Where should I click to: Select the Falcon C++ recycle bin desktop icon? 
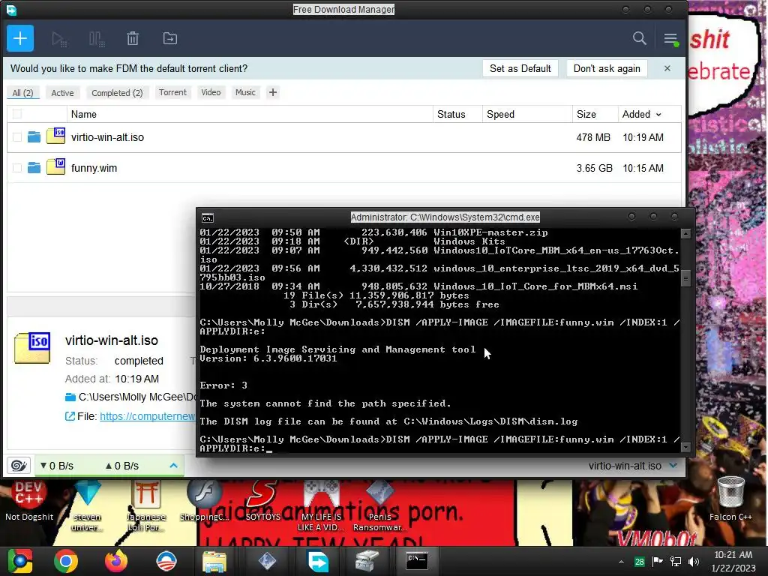pos(730,499)
